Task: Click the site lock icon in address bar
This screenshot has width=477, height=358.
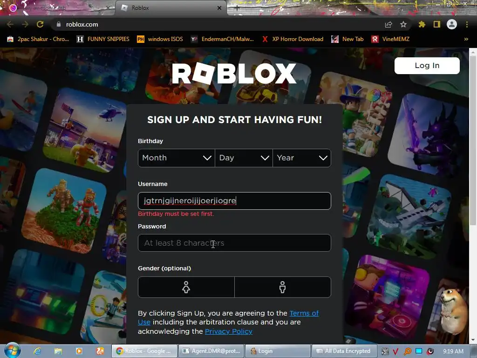Action: click(x=59, y=24)
